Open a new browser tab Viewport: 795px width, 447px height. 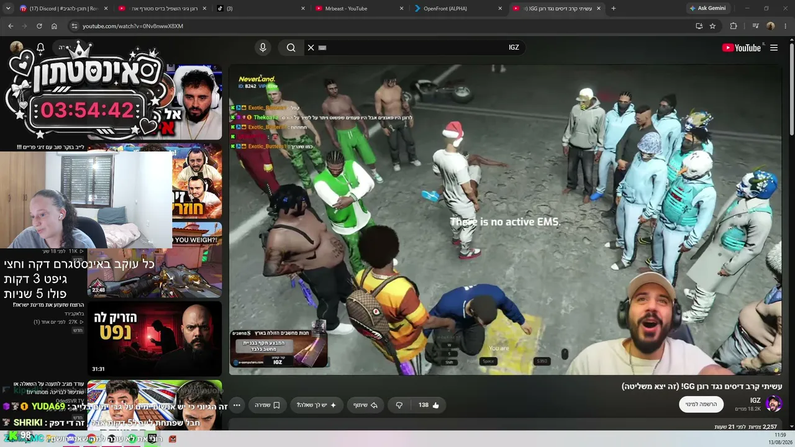point(614,8)
